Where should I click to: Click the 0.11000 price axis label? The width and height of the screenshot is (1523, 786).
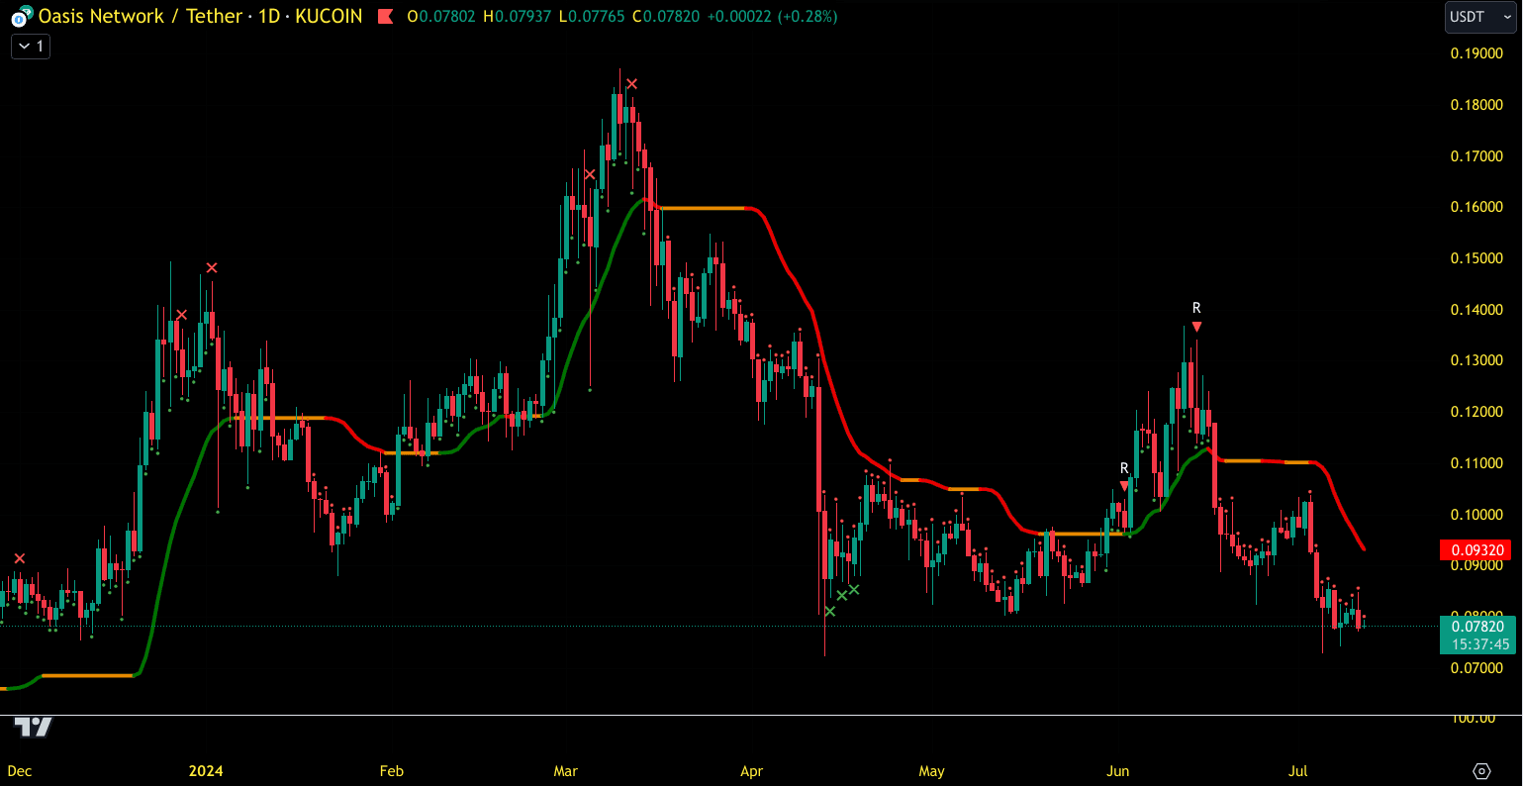pyautogui.click(x=1476, y=463)
